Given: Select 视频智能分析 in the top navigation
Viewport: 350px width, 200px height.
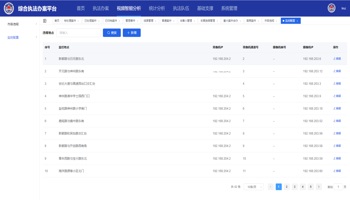Looking at the screenshot, I should coord(129,8).
